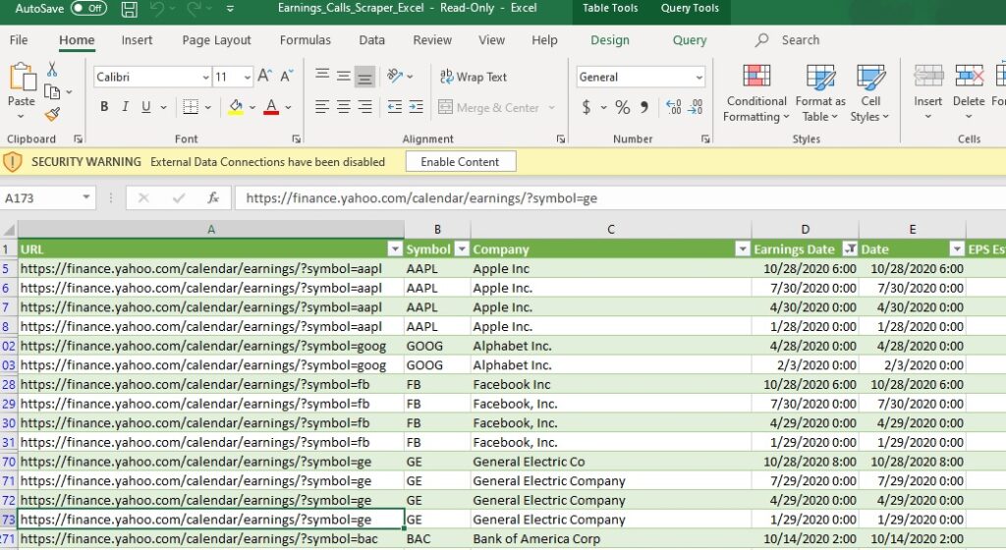Image resolution: width=1006 pixels, height=550 pixels.
Task: Open Customize Quick Access Toolbar dropdown
Action: click(x=230, y=9)
